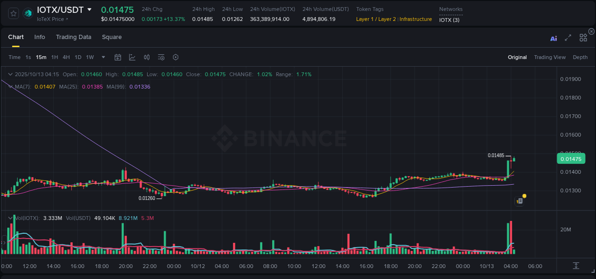Image resolution: width=596 pixels, height=279 pixels.
Task: Open the widgets layout icon near fullscreen
Action: (583, 38)
